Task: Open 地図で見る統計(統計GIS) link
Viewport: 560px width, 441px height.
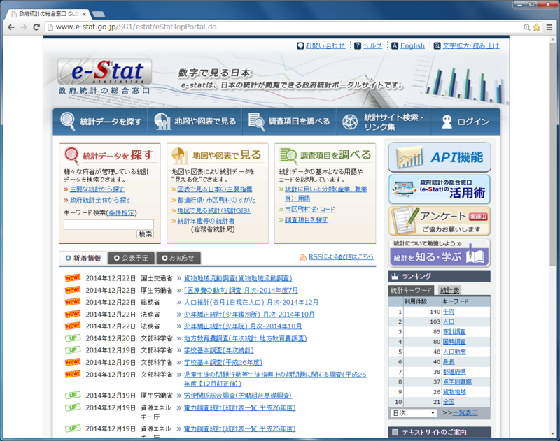Action: (214, 210)
